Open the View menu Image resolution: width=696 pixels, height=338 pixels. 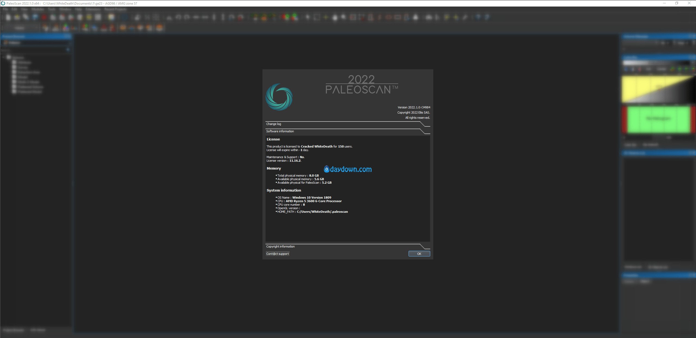[x=24, y=9]
